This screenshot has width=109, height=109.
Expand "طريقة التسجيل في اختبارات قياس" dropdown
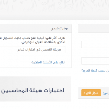coord(32,50)
